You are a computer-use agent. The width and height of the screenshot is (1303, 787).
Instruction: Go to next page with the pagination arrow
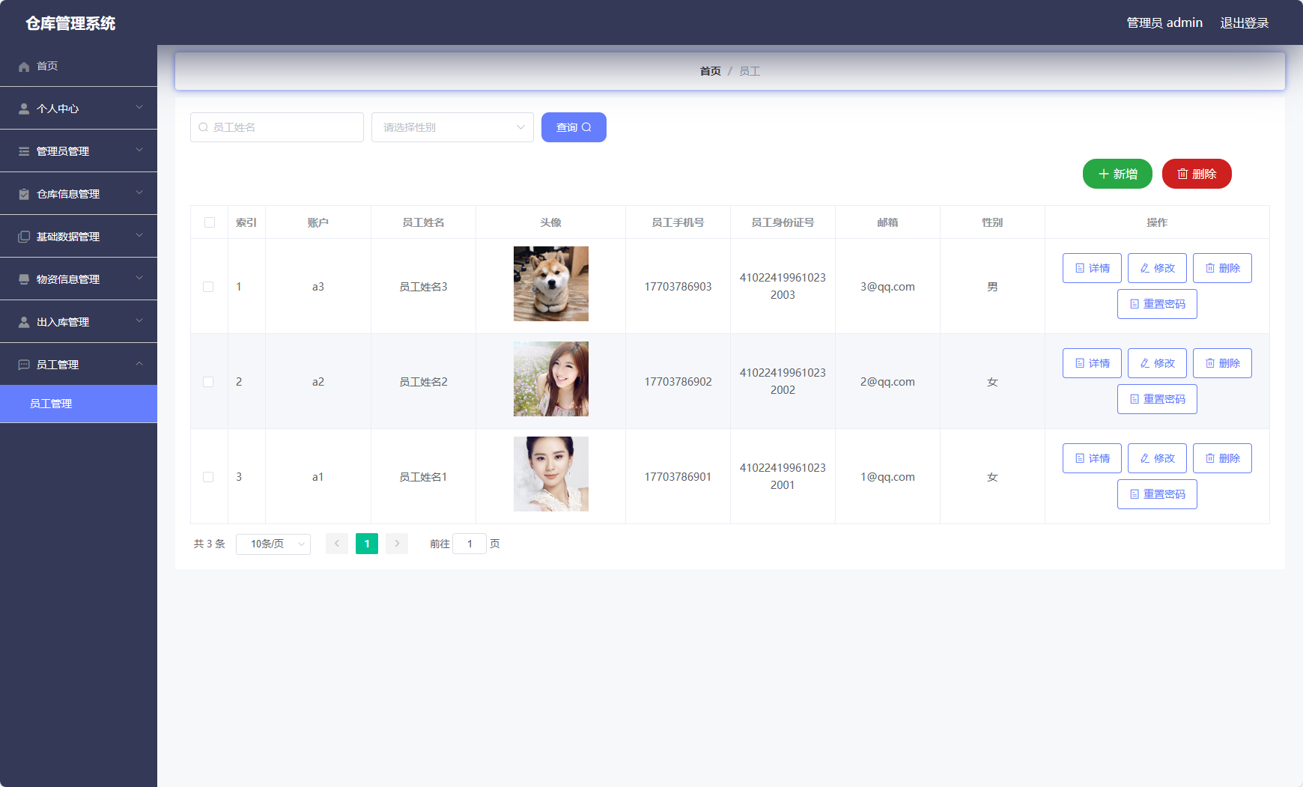coord(397,544)
